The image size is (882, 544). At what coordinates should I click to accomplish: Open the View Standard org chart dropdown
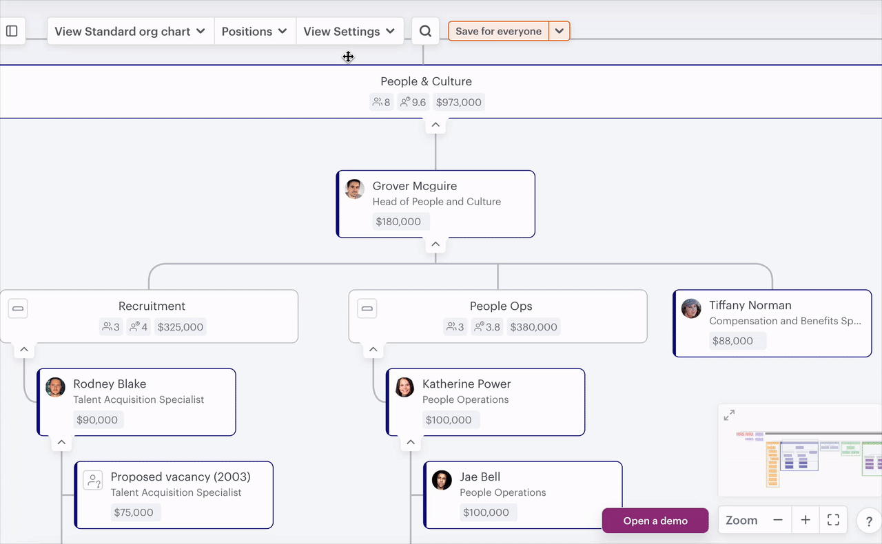(x=130, y=30)
